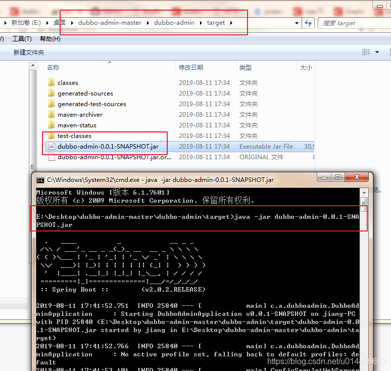The width and height of the screenshot is (391, 371).
Task: Select the classes folder name
Action: pyautogui.click(x=68, y=82)
